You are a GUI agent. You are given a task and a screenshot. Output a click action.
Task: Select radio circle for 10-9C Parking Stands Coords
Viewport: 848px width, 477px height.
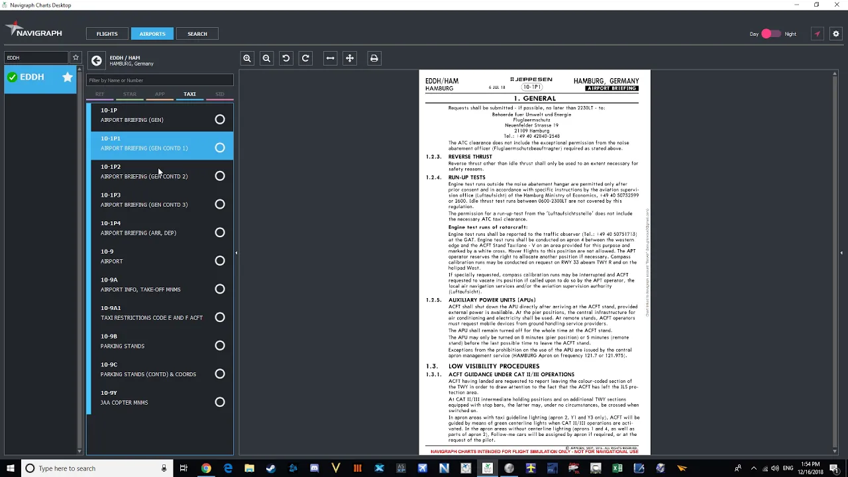220,374
